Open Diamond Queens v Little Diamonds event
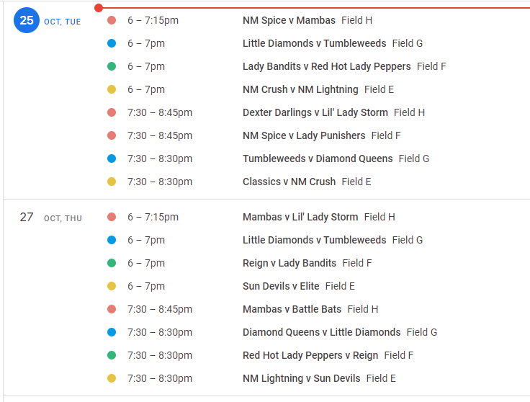 pyautogui.click(x=321, y=332)
